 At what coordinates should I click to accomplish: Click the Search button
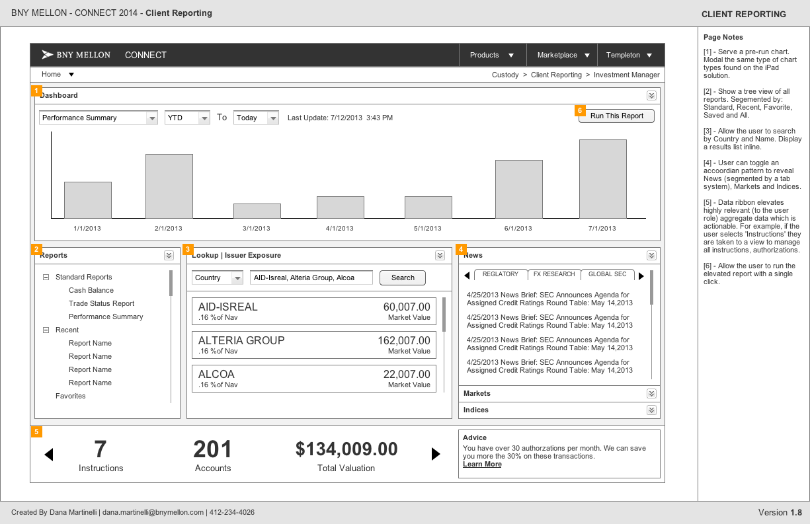pos(403,278)
